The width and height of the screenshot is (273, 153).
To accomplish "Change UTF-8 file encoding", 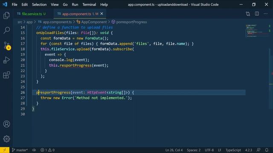I will coord(209,150).
